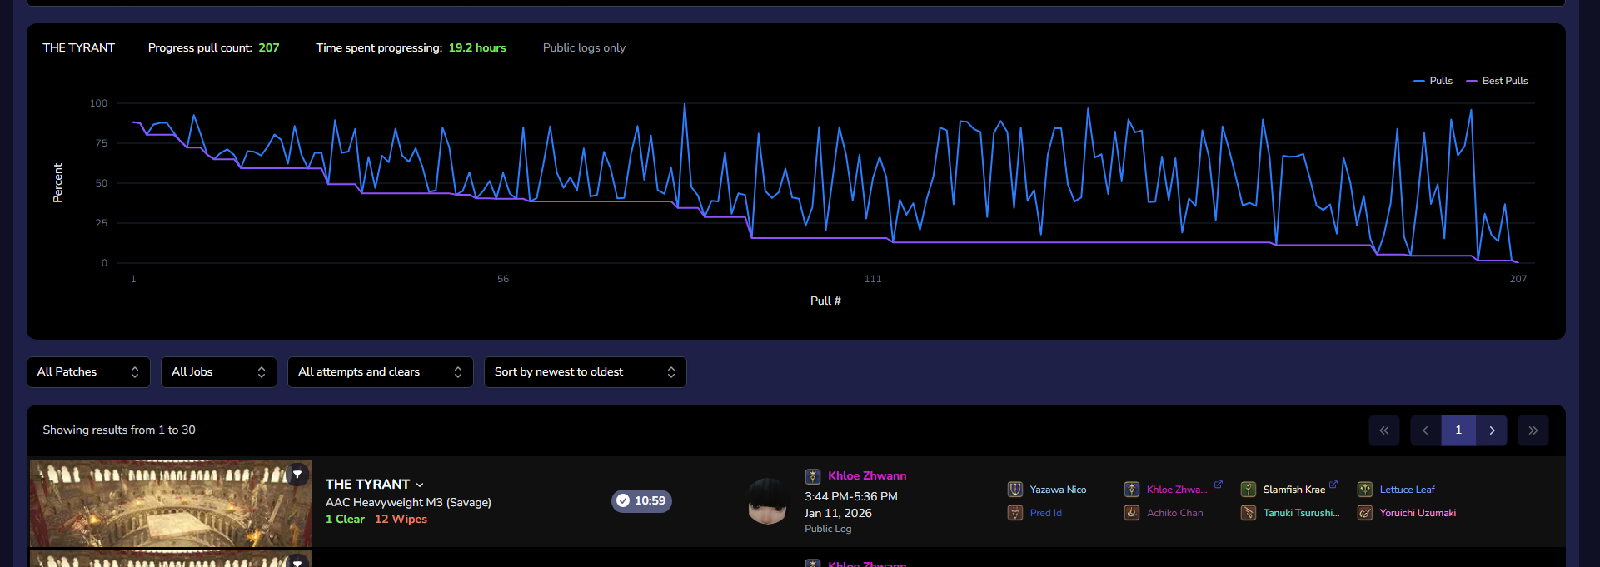
Task: Open the external link icon next to Khloe Zhwa...
Action: [x=1218, y=485]
